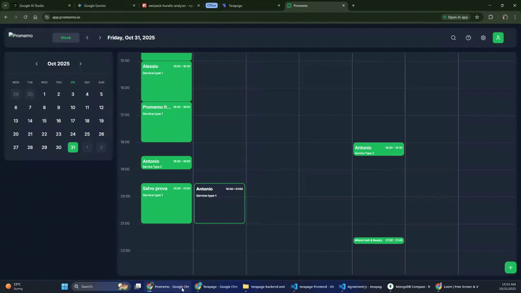
Task: Open tab search dropdown arrow
Action: [x=5, y=6]
